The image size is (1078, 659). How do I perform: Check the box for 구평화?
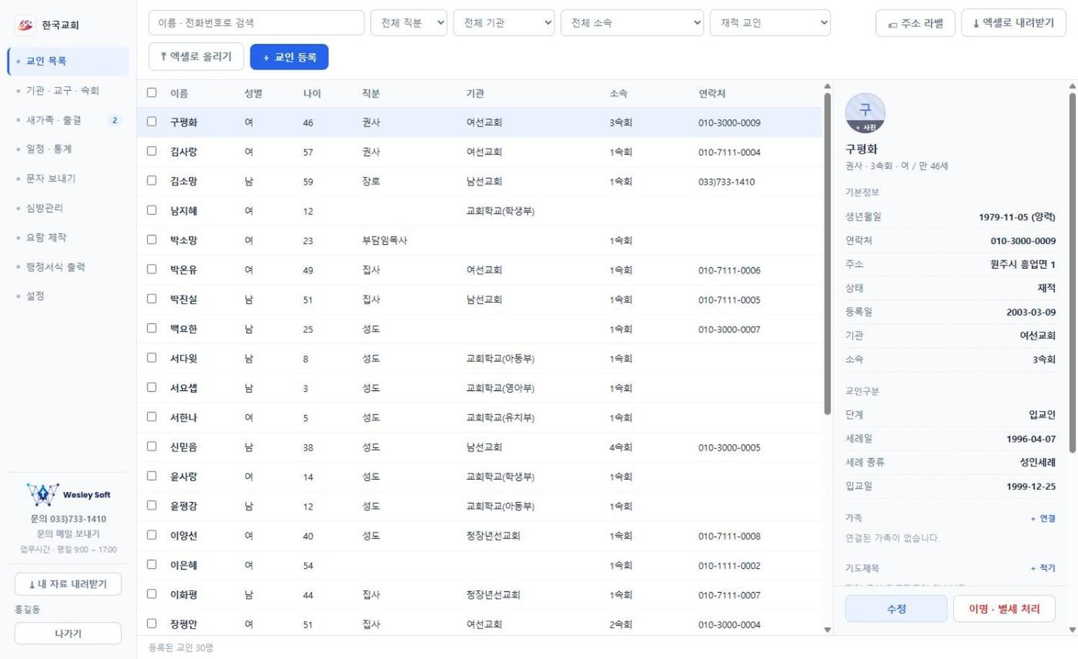[x=152, y=122]
